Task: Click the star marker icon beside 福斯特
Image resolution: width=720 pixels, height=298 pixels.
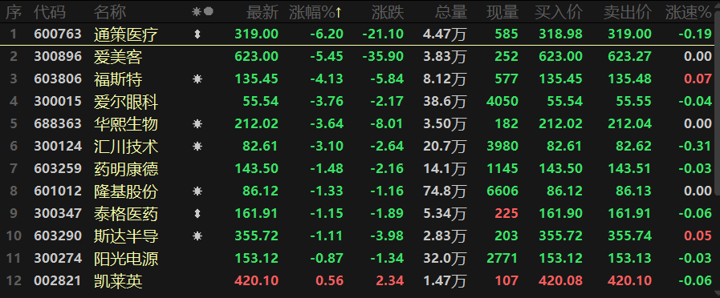Action: [x=197, y=79]
